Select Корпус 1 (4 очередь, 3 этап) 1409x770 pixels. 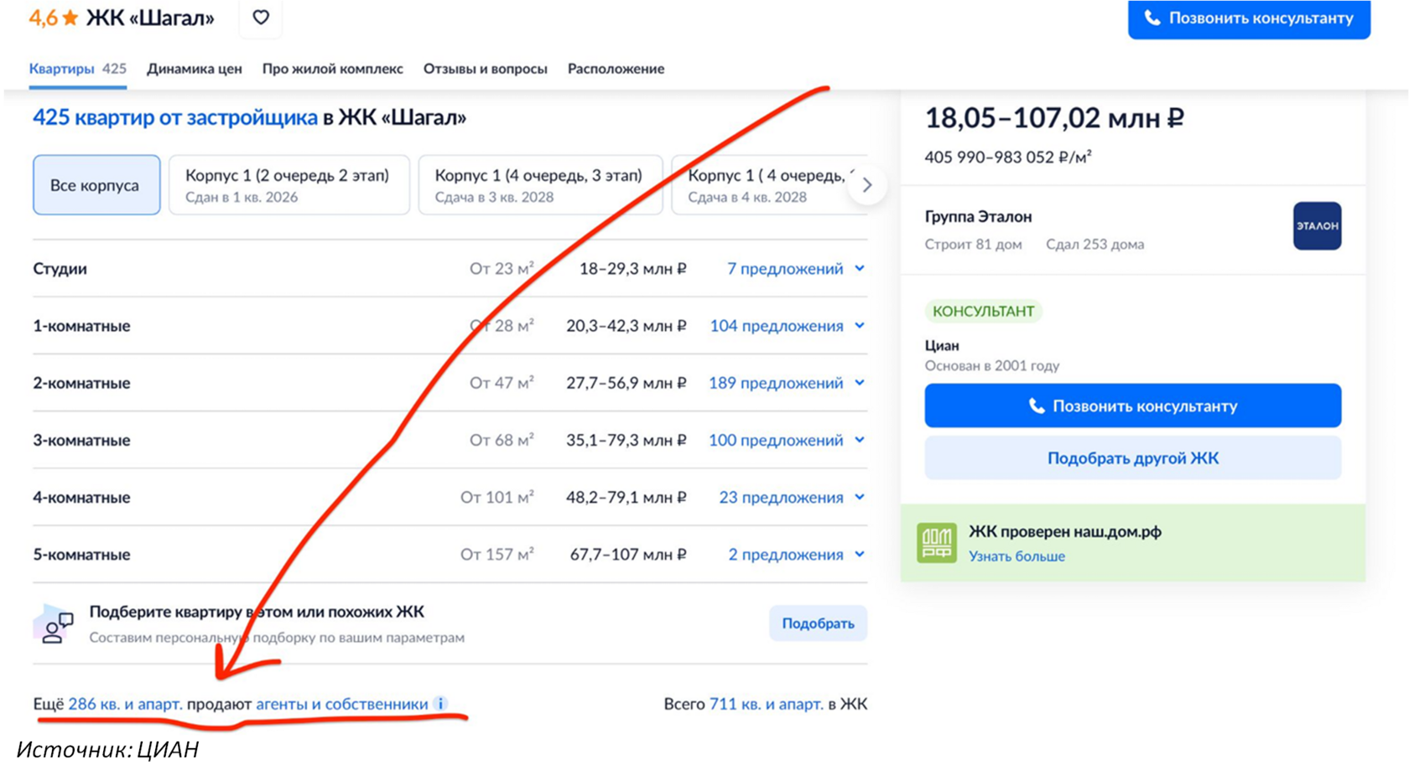[x=540, y=185]
